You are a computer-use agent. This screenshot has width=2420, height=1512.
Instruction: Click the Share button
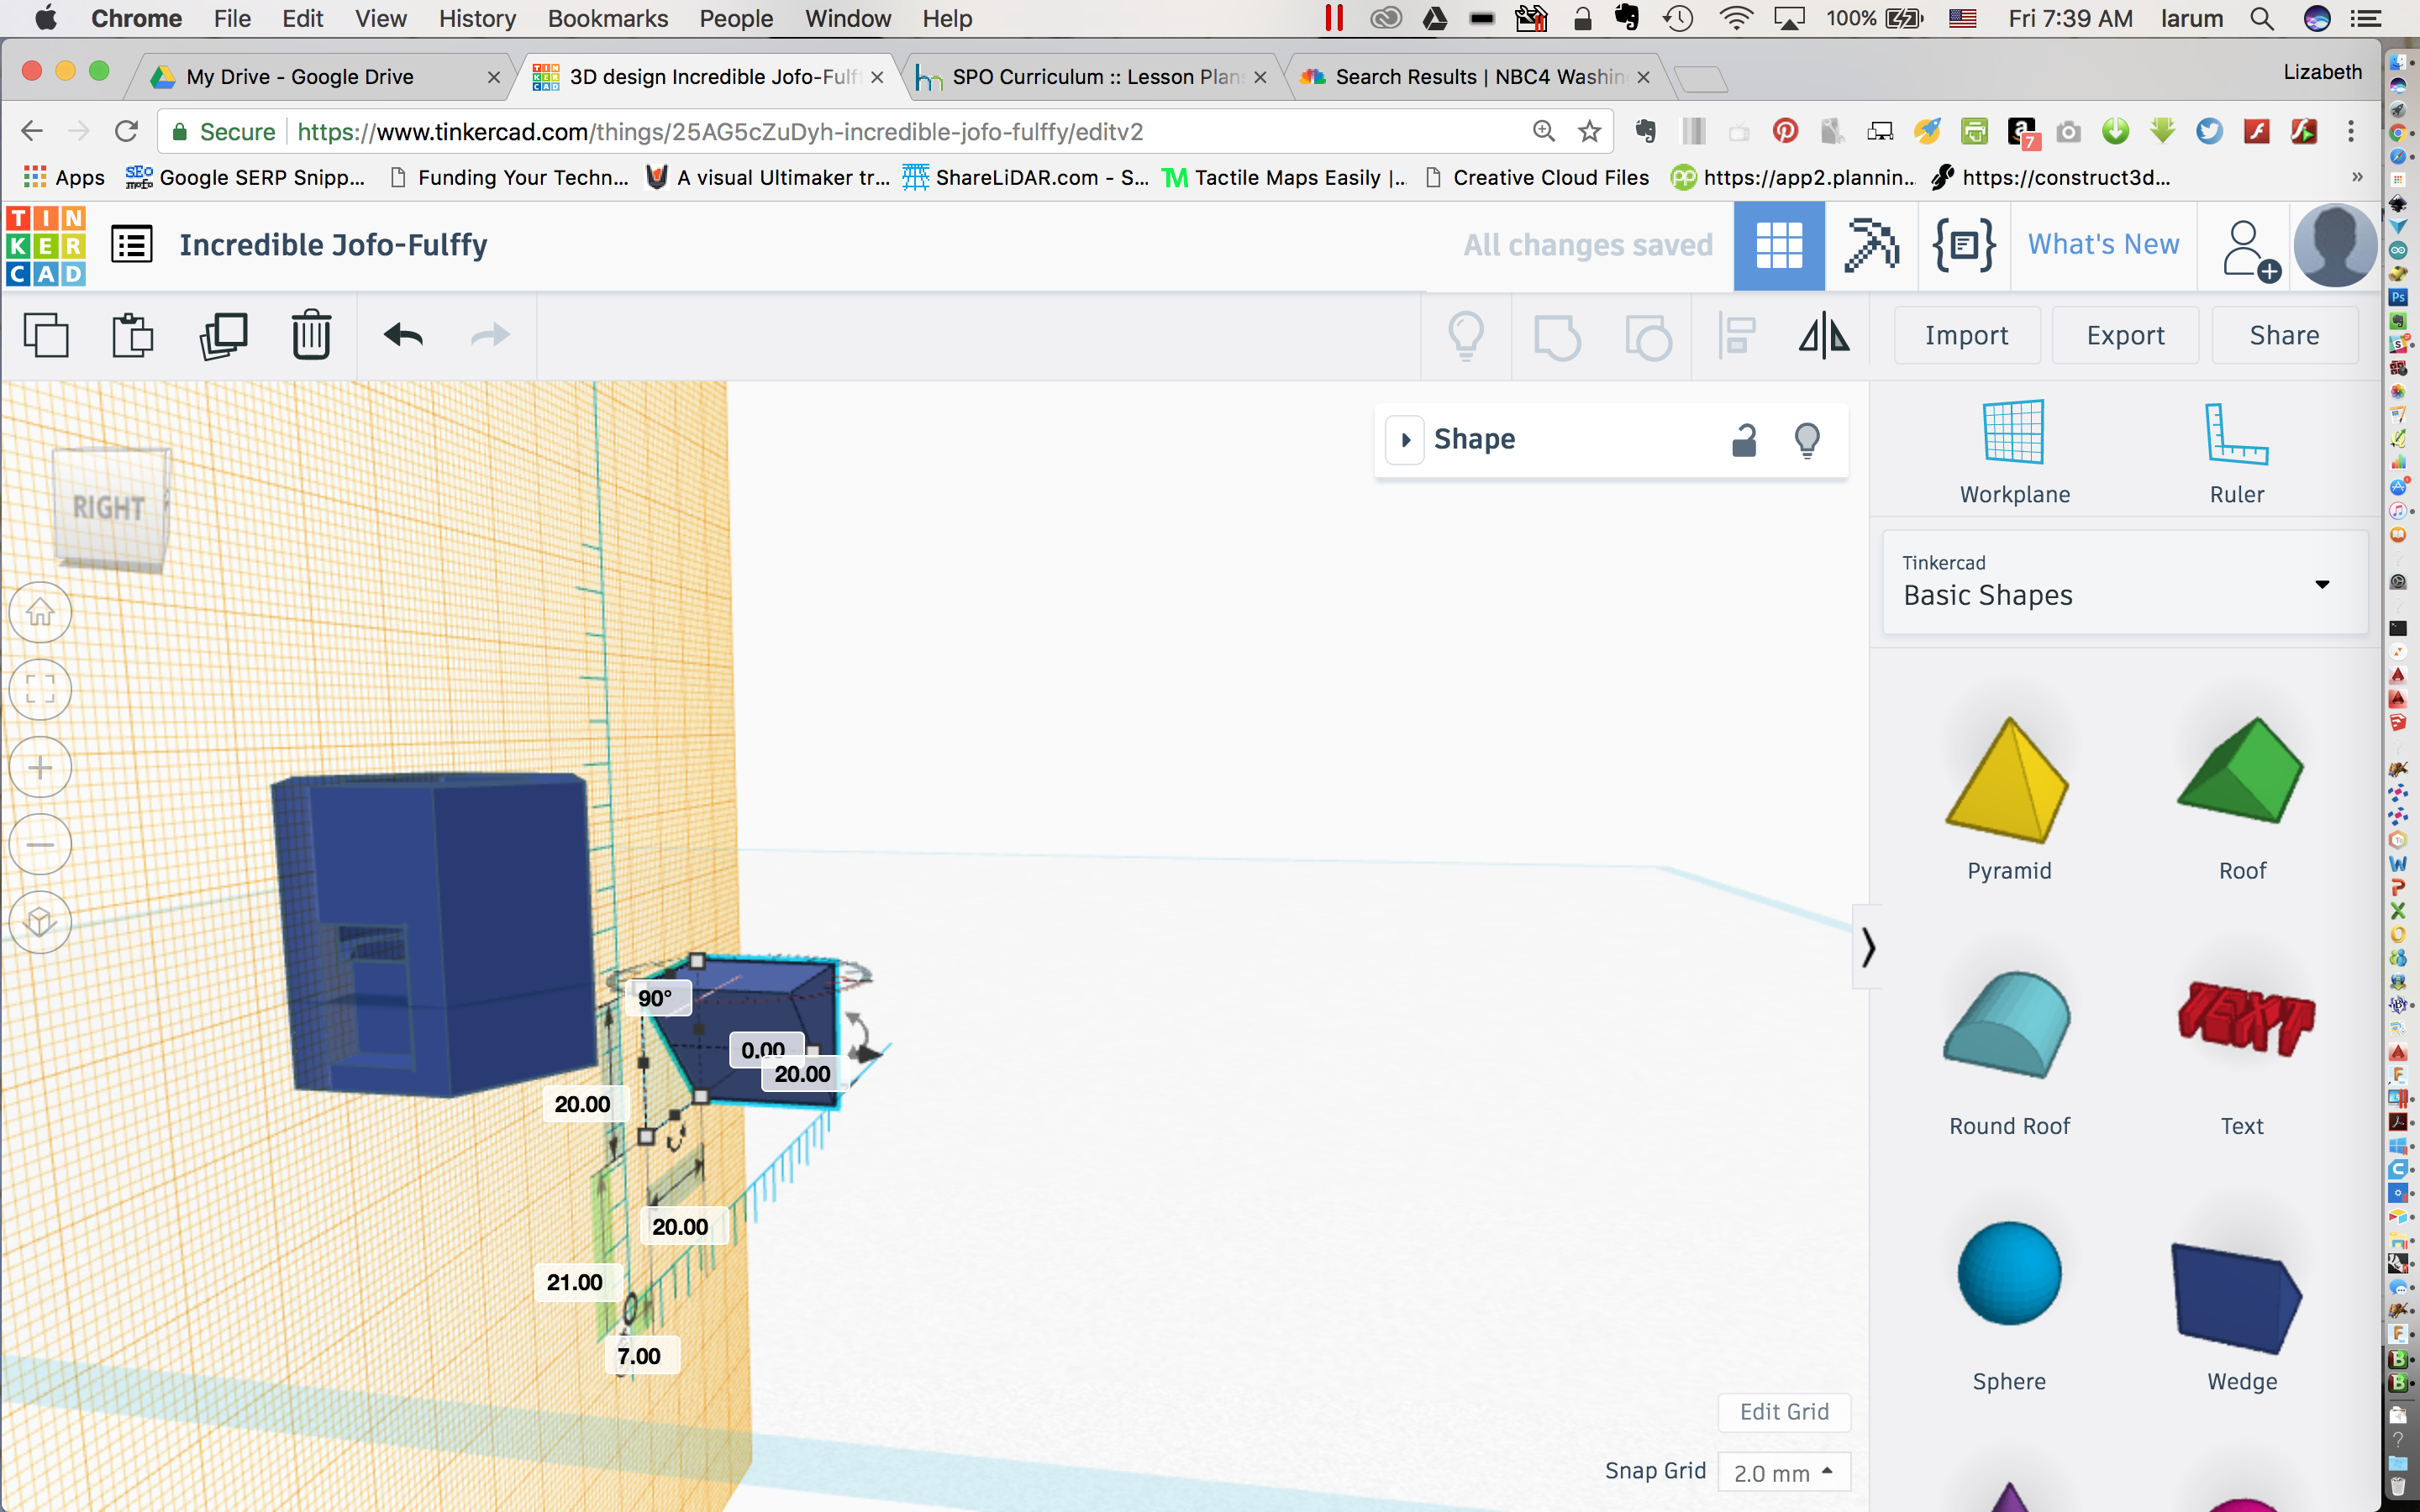coord(2284,336)
